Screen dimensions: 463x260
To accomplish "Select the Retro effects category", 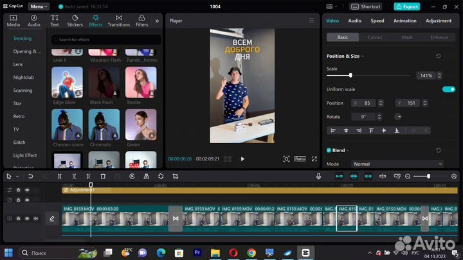I will 19,116.
